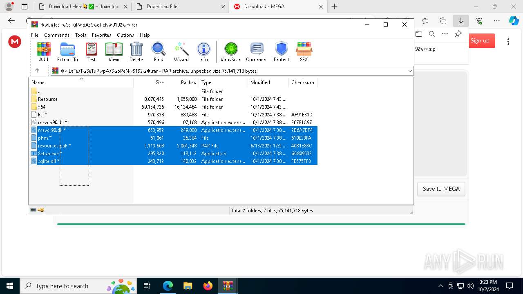Viewport: 523px width, 294px height.
Task: Sort by Name column header
Action: (81, 82)
